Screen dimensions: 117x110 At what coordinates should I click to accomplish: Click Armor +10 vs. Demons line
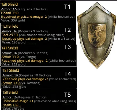coord(21,83)
